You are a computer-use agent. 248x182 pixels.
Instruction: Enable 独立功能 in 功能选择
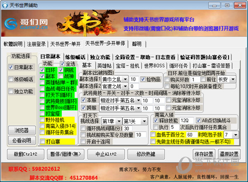click(11, 91)
